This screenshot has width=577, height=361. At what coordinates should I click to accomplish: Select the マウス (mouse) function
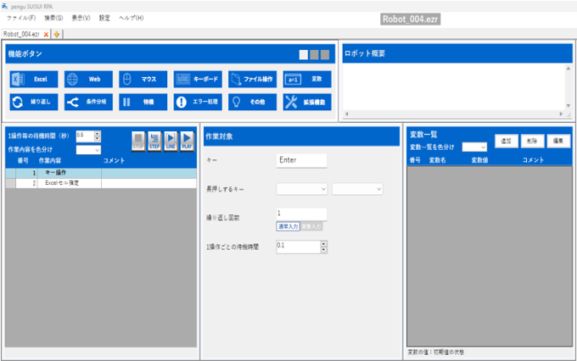point(143,79)
